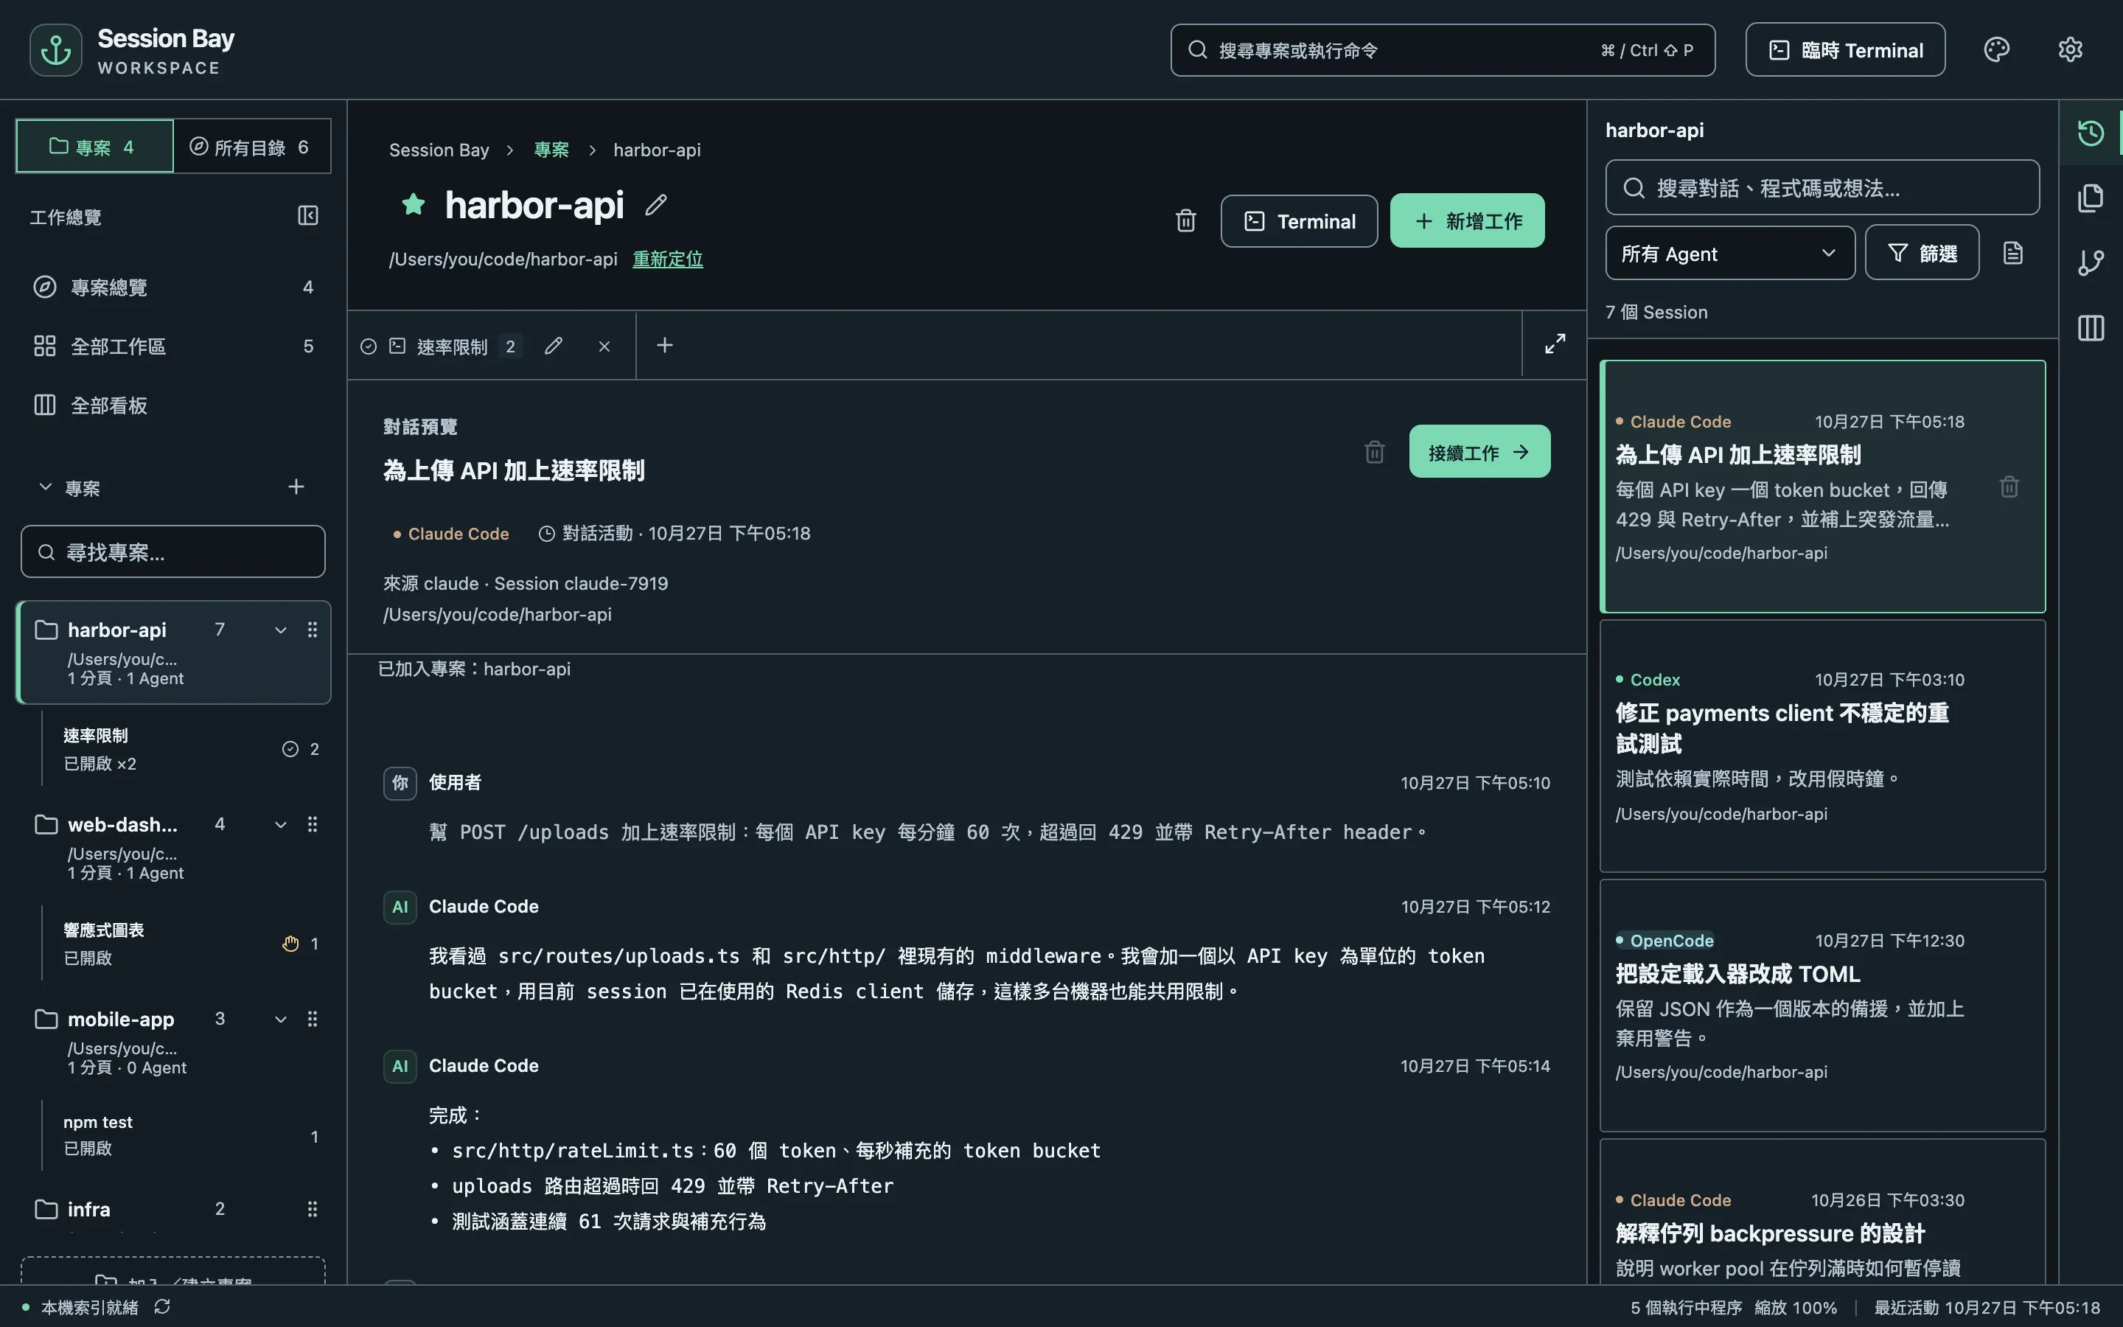Open settings gear icon
The height and width of the screenshot is (1327, 2123).
click(2069, 50)
